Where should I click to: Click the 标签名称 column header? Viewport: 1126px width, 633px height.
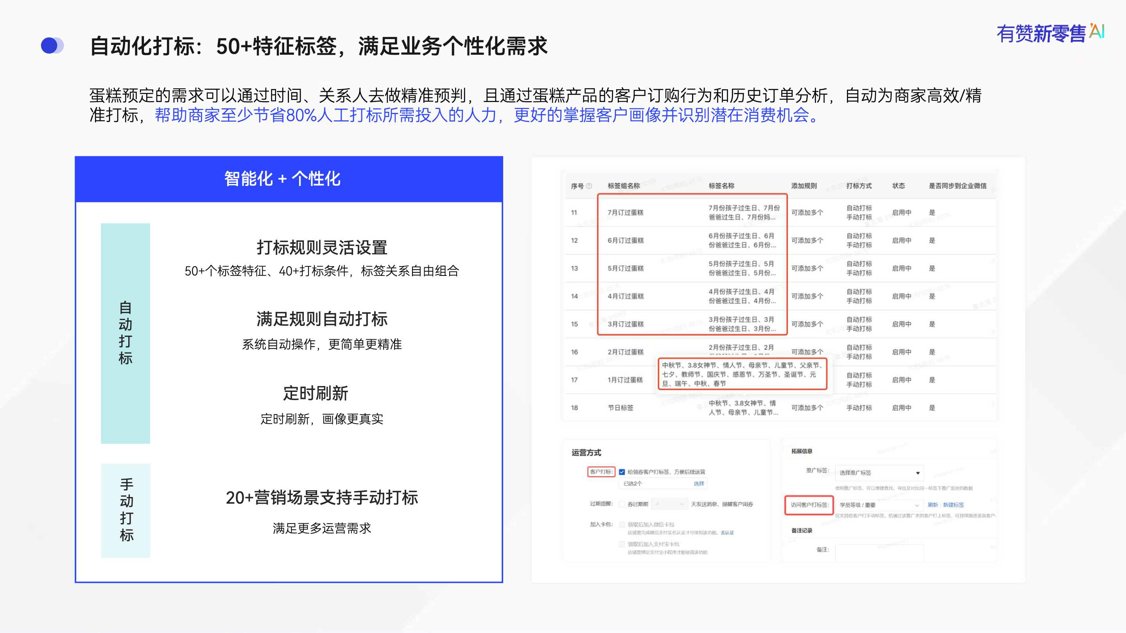[721, 186]
